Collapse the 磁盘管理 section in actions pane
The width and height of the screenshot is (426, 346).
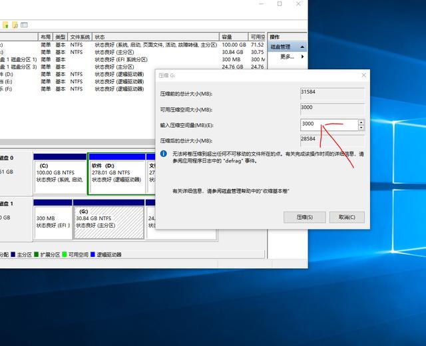click(x=302, y=47)
